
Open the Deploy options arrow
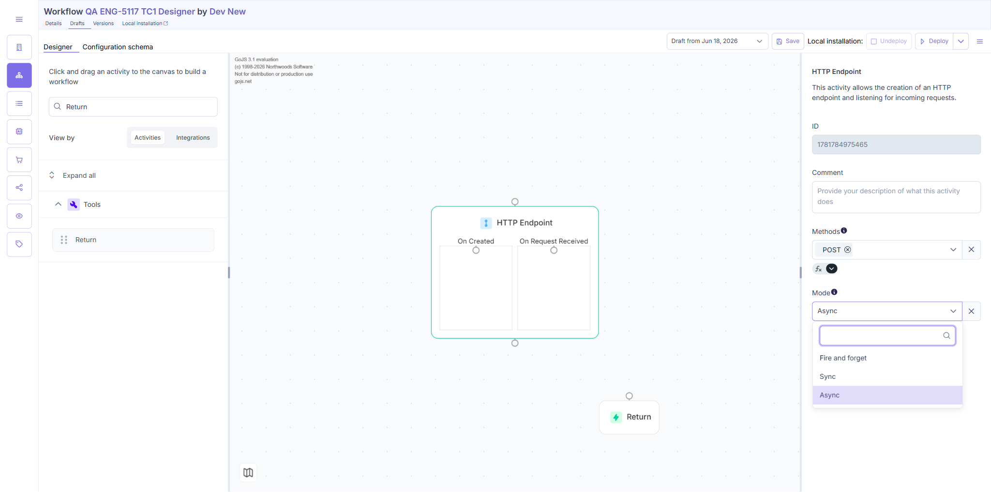click(x=961, y=41)
